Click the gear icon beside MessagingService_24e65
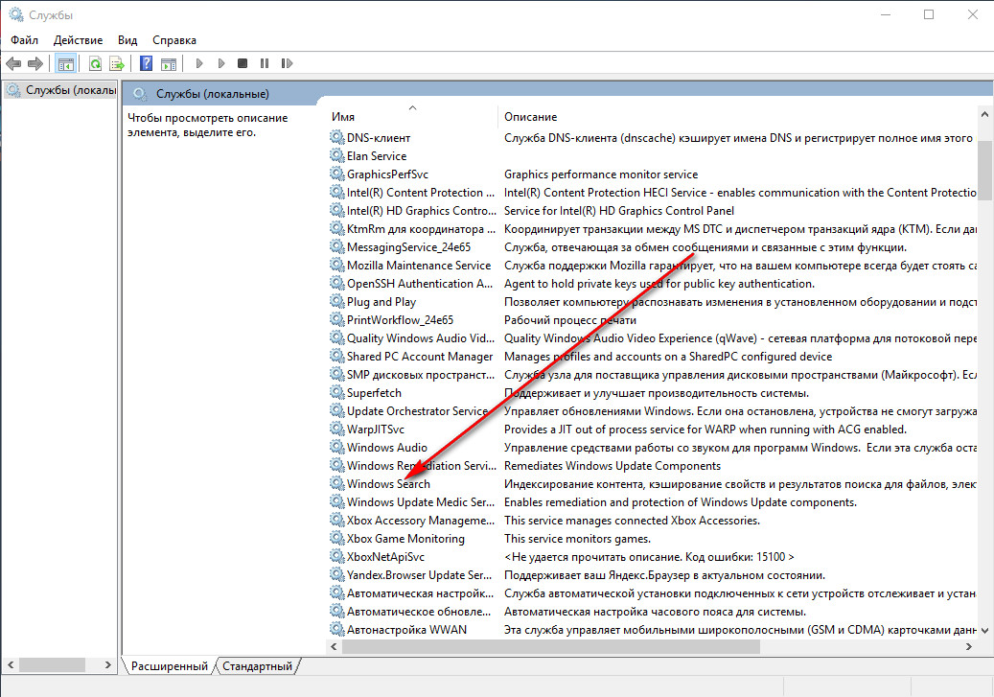Viewport: 994px width, 697px height. point(336,246)
